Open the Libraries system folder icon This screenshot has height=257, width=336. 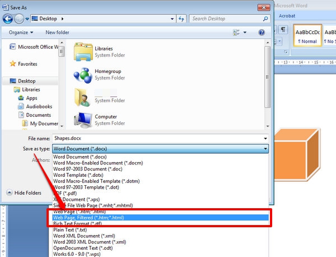pos(83,52)
